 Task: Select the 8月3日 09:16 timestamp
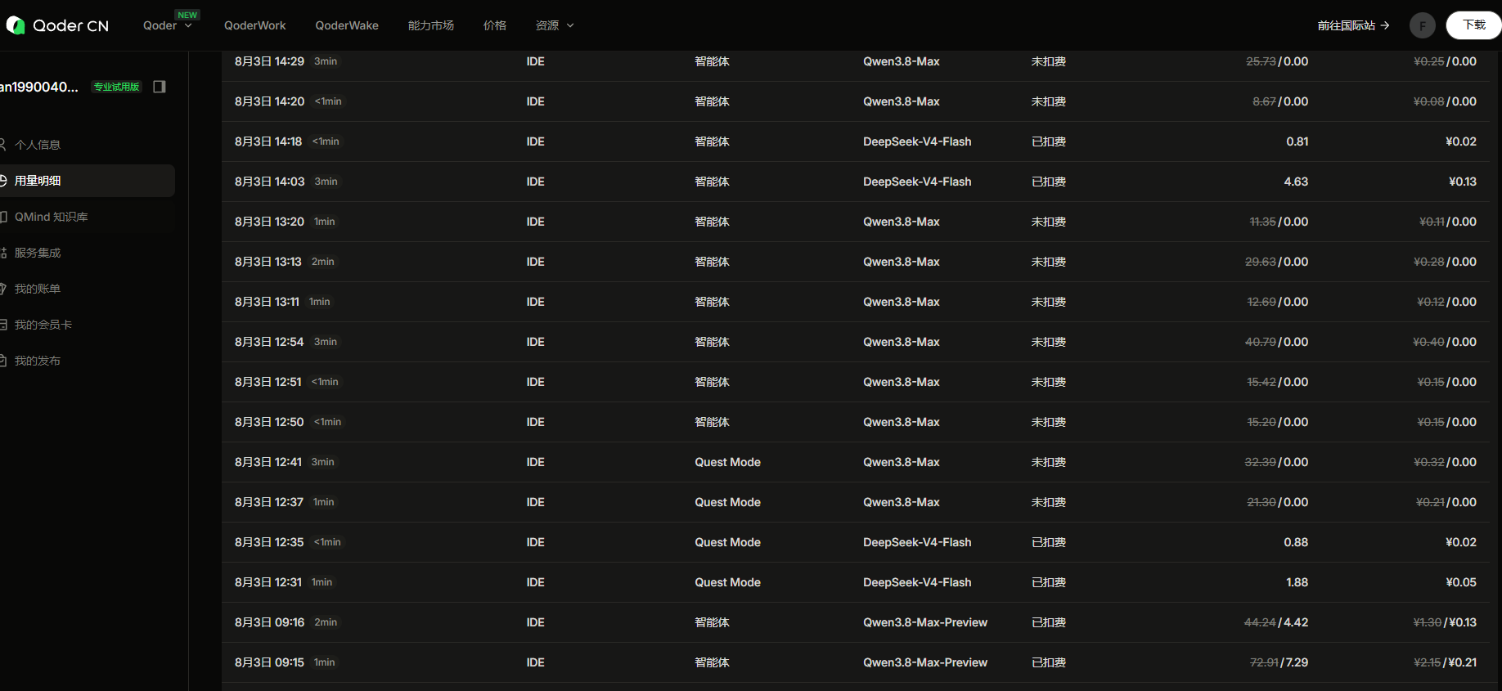[x=269, y=622]
